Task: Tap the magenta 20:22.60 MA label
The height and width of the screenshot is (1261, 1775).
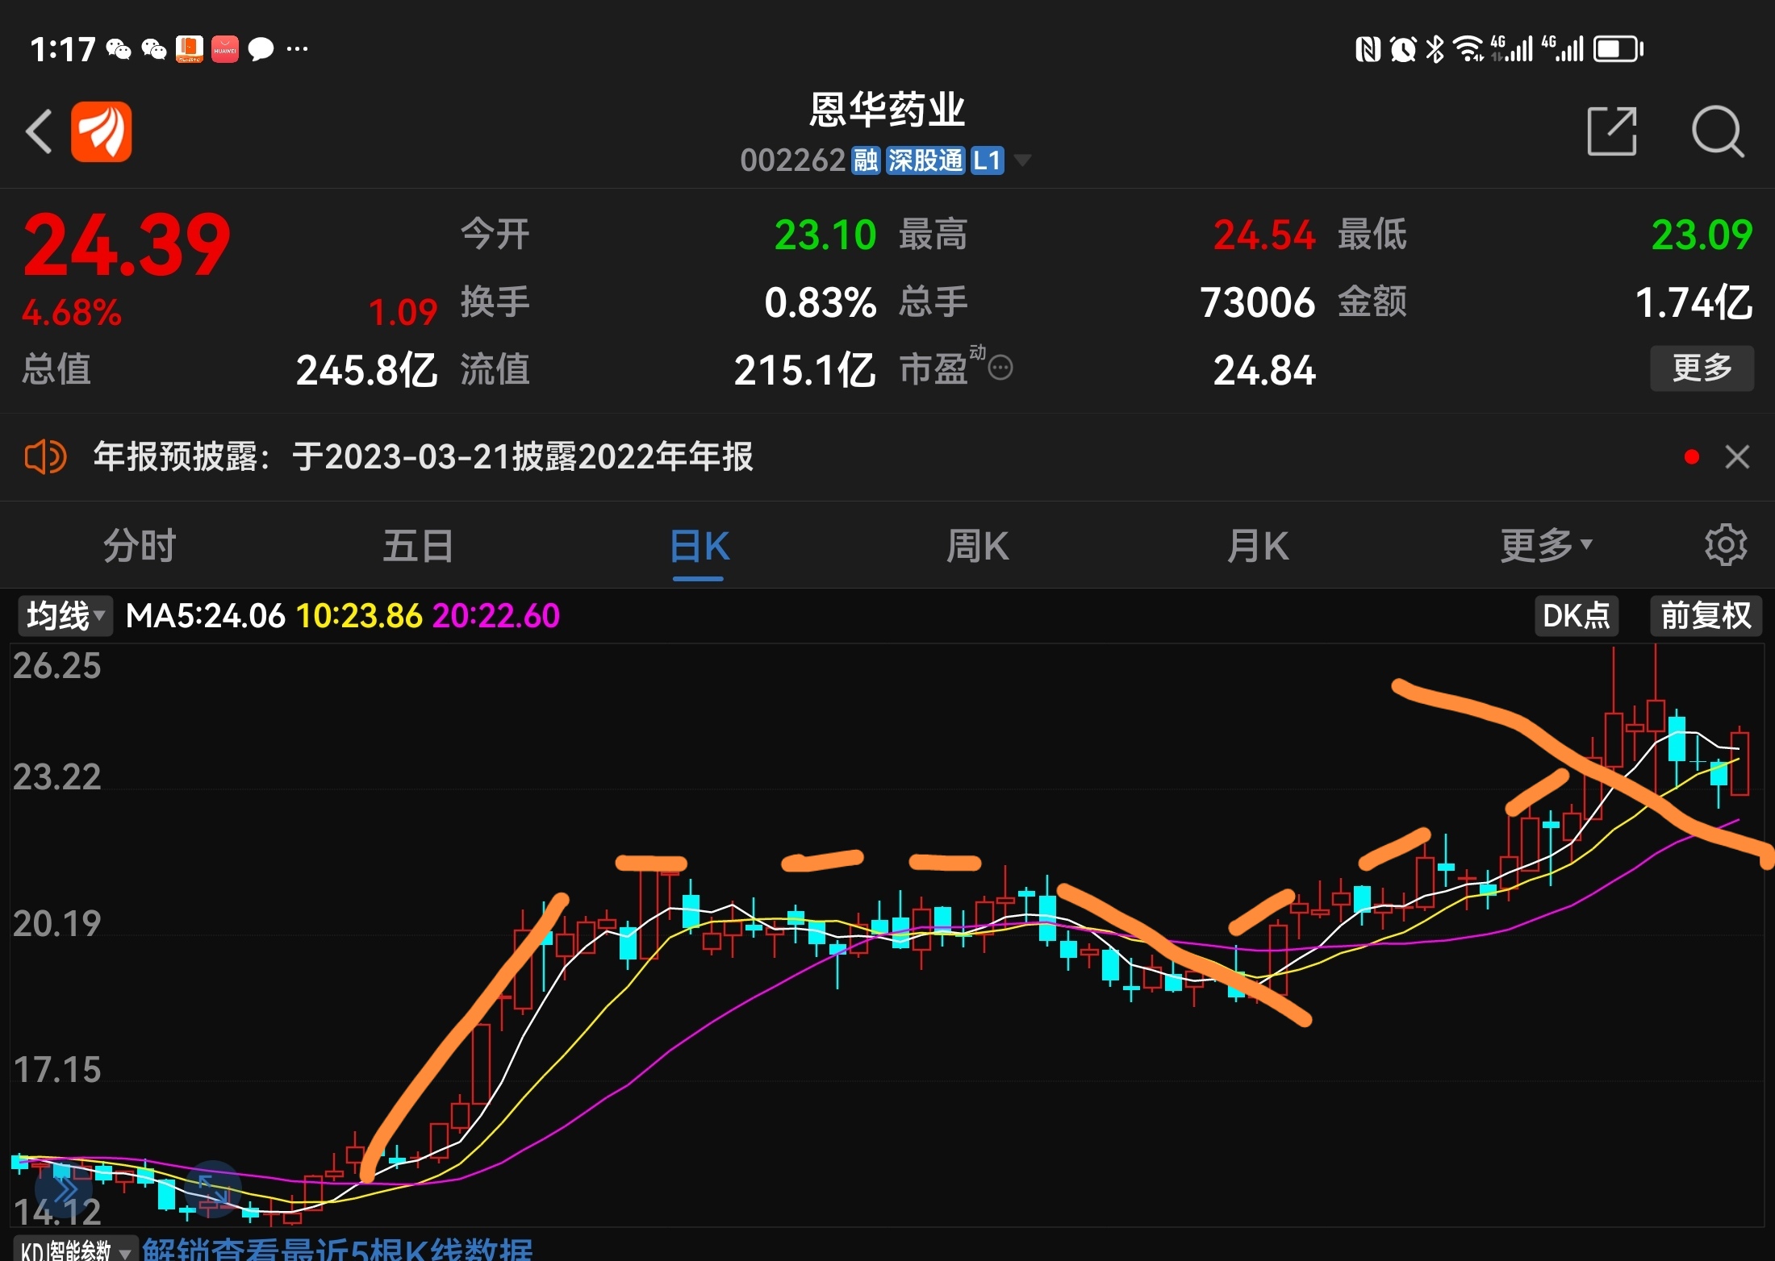Action: pyautogui.click(x=496, y=616)
